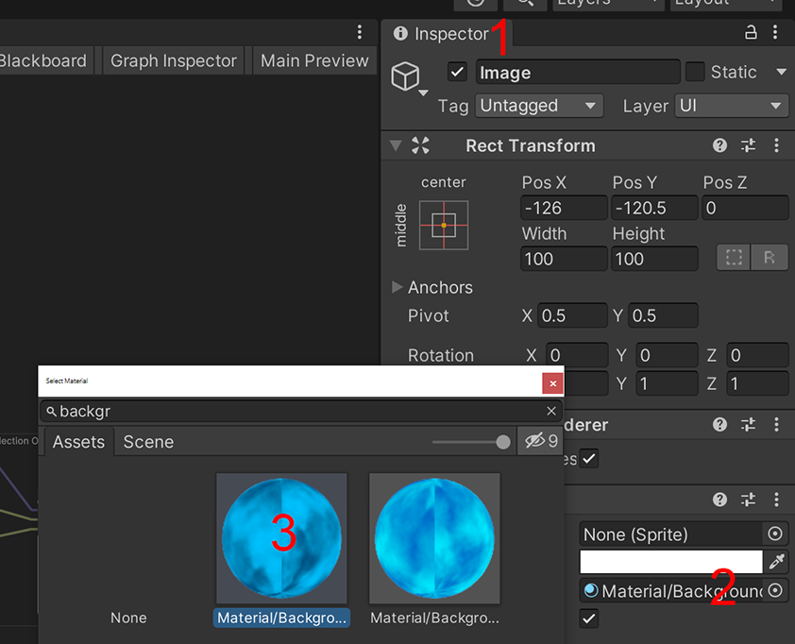Open the Tag dropdown showing Untagged
This screenshot has height=644, width=795.
pyautogui.click(x=538, y=106)
